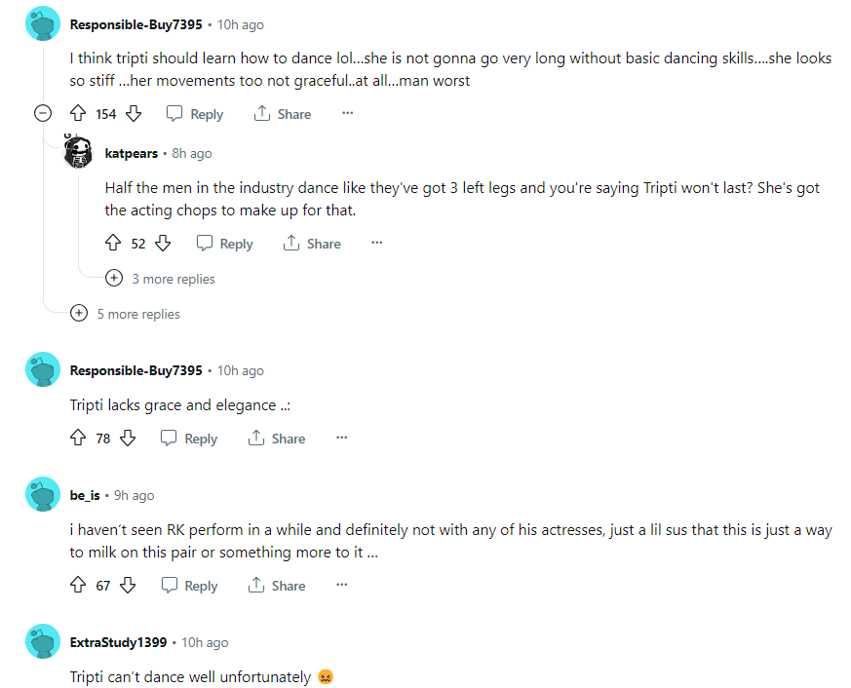The height and width of the screenshot is (688, 851).
Task: Click katpears' profile avatar
Action: pos(78,153)
